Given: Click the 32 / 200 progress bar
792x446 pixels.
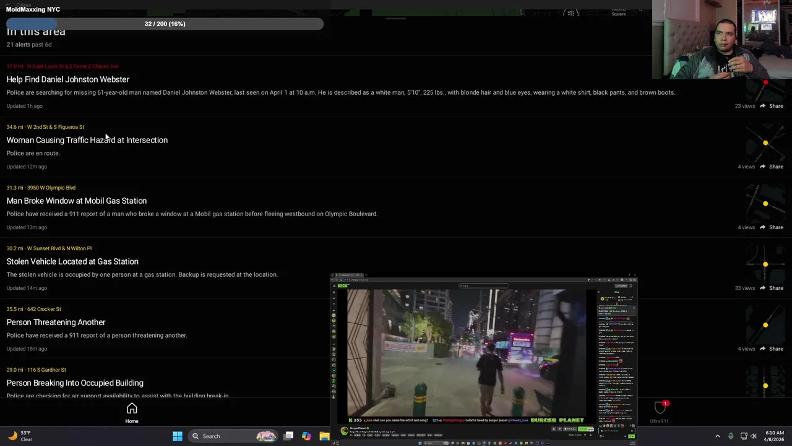Looking at the screenshot, I should tap(165, 24).
